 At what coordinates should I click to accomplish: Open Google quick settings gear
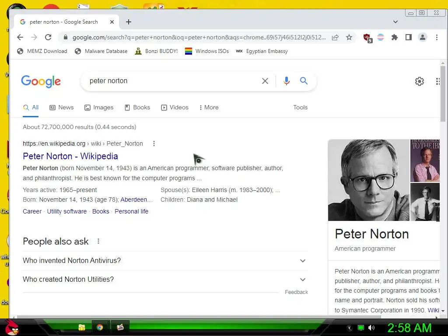tap(419, 81)
